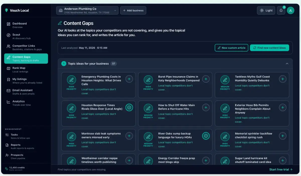
Task: Click pencil icon on Shut Off Water Main card
Action: (x=148, y=108)
